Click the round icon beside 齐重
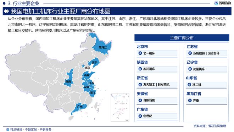Screen dimensions: 234x132 (x=190, y=100)
